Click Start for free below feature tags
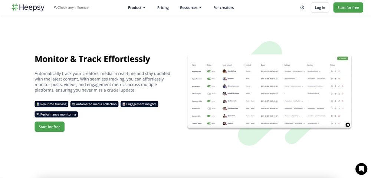This screenshot has width=371, height=178. 49,127
